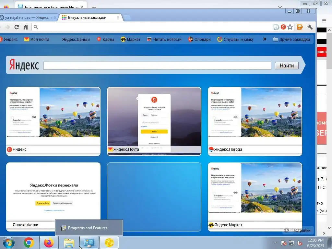Open the Слушать музыку bookmark
Viewport: 332px width, 249px height.
pyautogui.click(x=235, y=39)
